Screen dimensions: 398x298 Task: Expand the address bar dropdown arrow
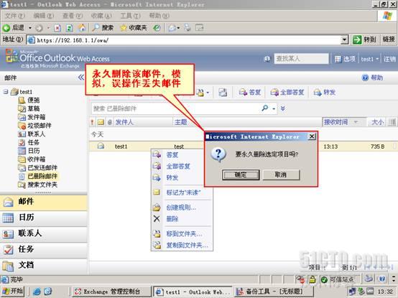coord(344,40)
